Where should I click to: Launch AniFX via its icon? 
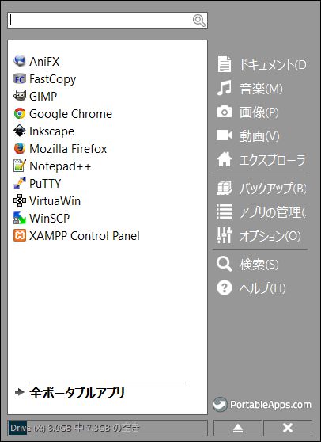coord(20,61)
